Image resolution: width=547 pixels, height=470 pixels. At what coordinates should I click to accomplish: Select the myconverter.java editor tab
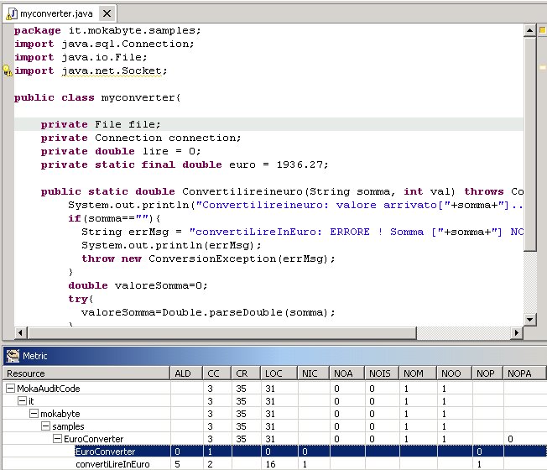coord(60,14)
